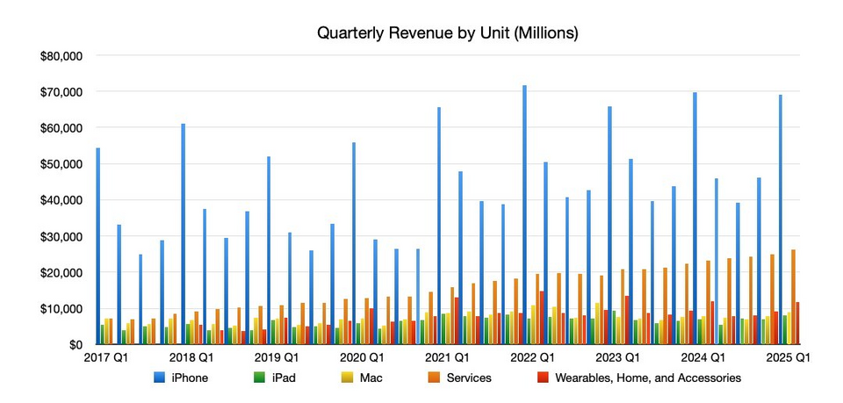Select the blue iPhone bar at 2023 Q1
Image resolution: width=843 pixels, height=403 pixels.
coord(609,225)
